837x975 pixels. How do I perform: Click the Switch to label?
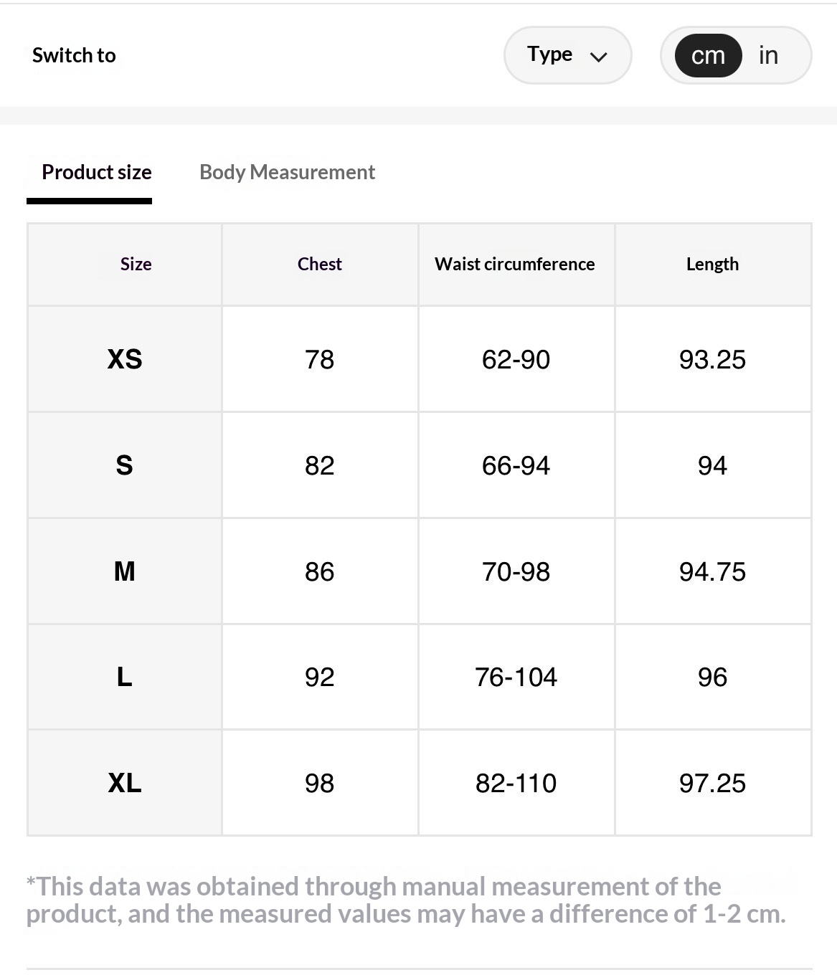tap(74, 56)
